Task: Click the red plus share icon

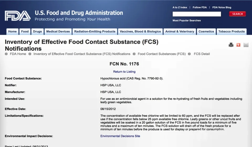Action: click(238, 45)
